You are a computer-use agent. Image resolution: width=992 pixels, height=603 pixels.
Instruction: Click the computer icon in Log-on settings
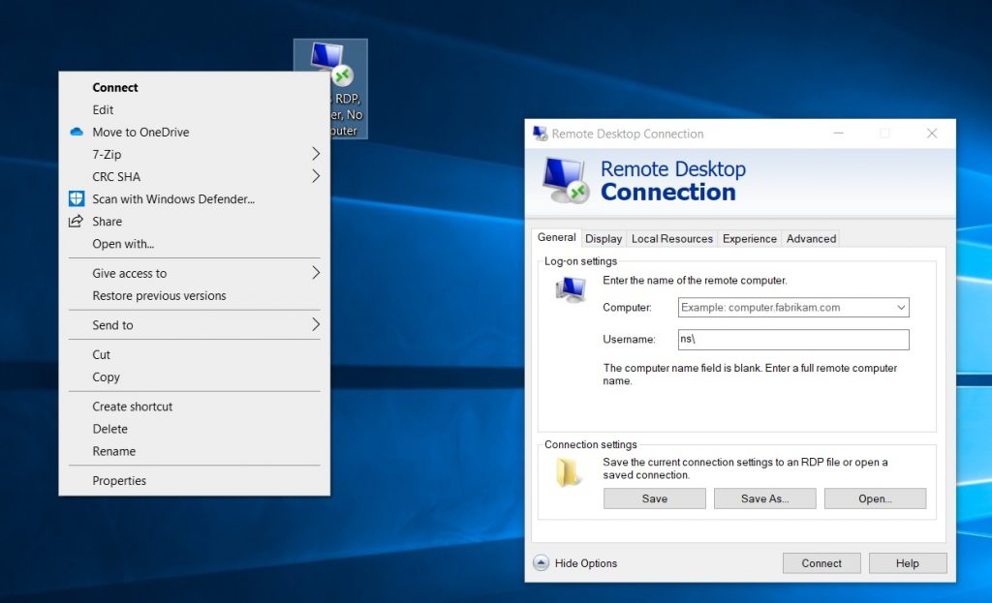(571, 288)
